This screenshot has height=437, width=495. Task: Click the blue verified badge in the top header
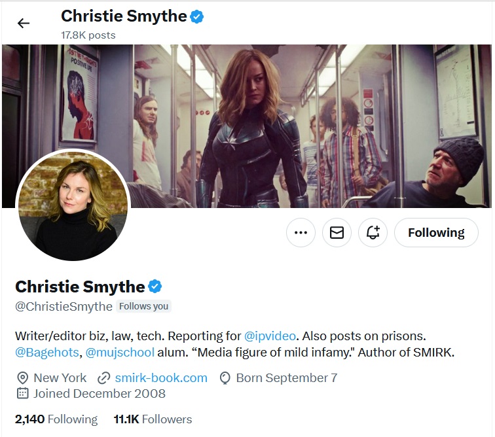point(197,17)
